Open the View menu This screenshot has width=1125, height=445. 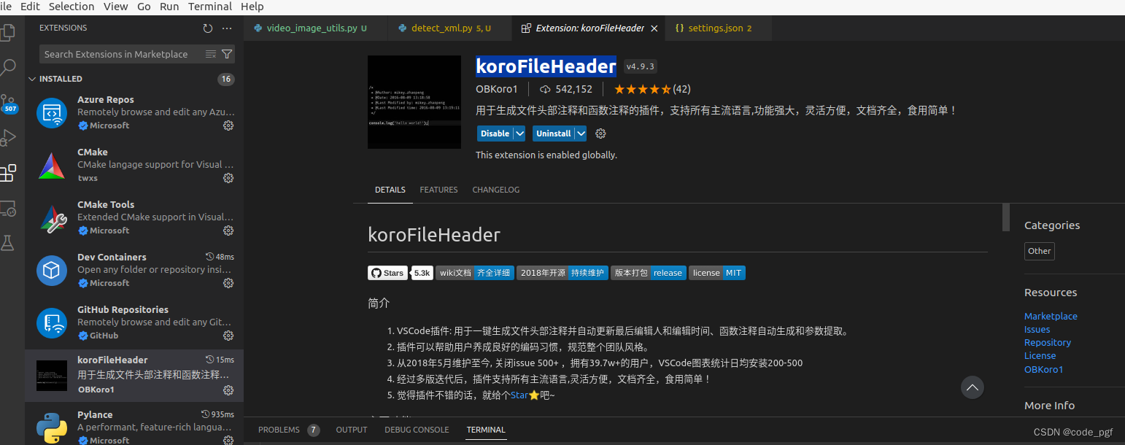tap(115, 7)
